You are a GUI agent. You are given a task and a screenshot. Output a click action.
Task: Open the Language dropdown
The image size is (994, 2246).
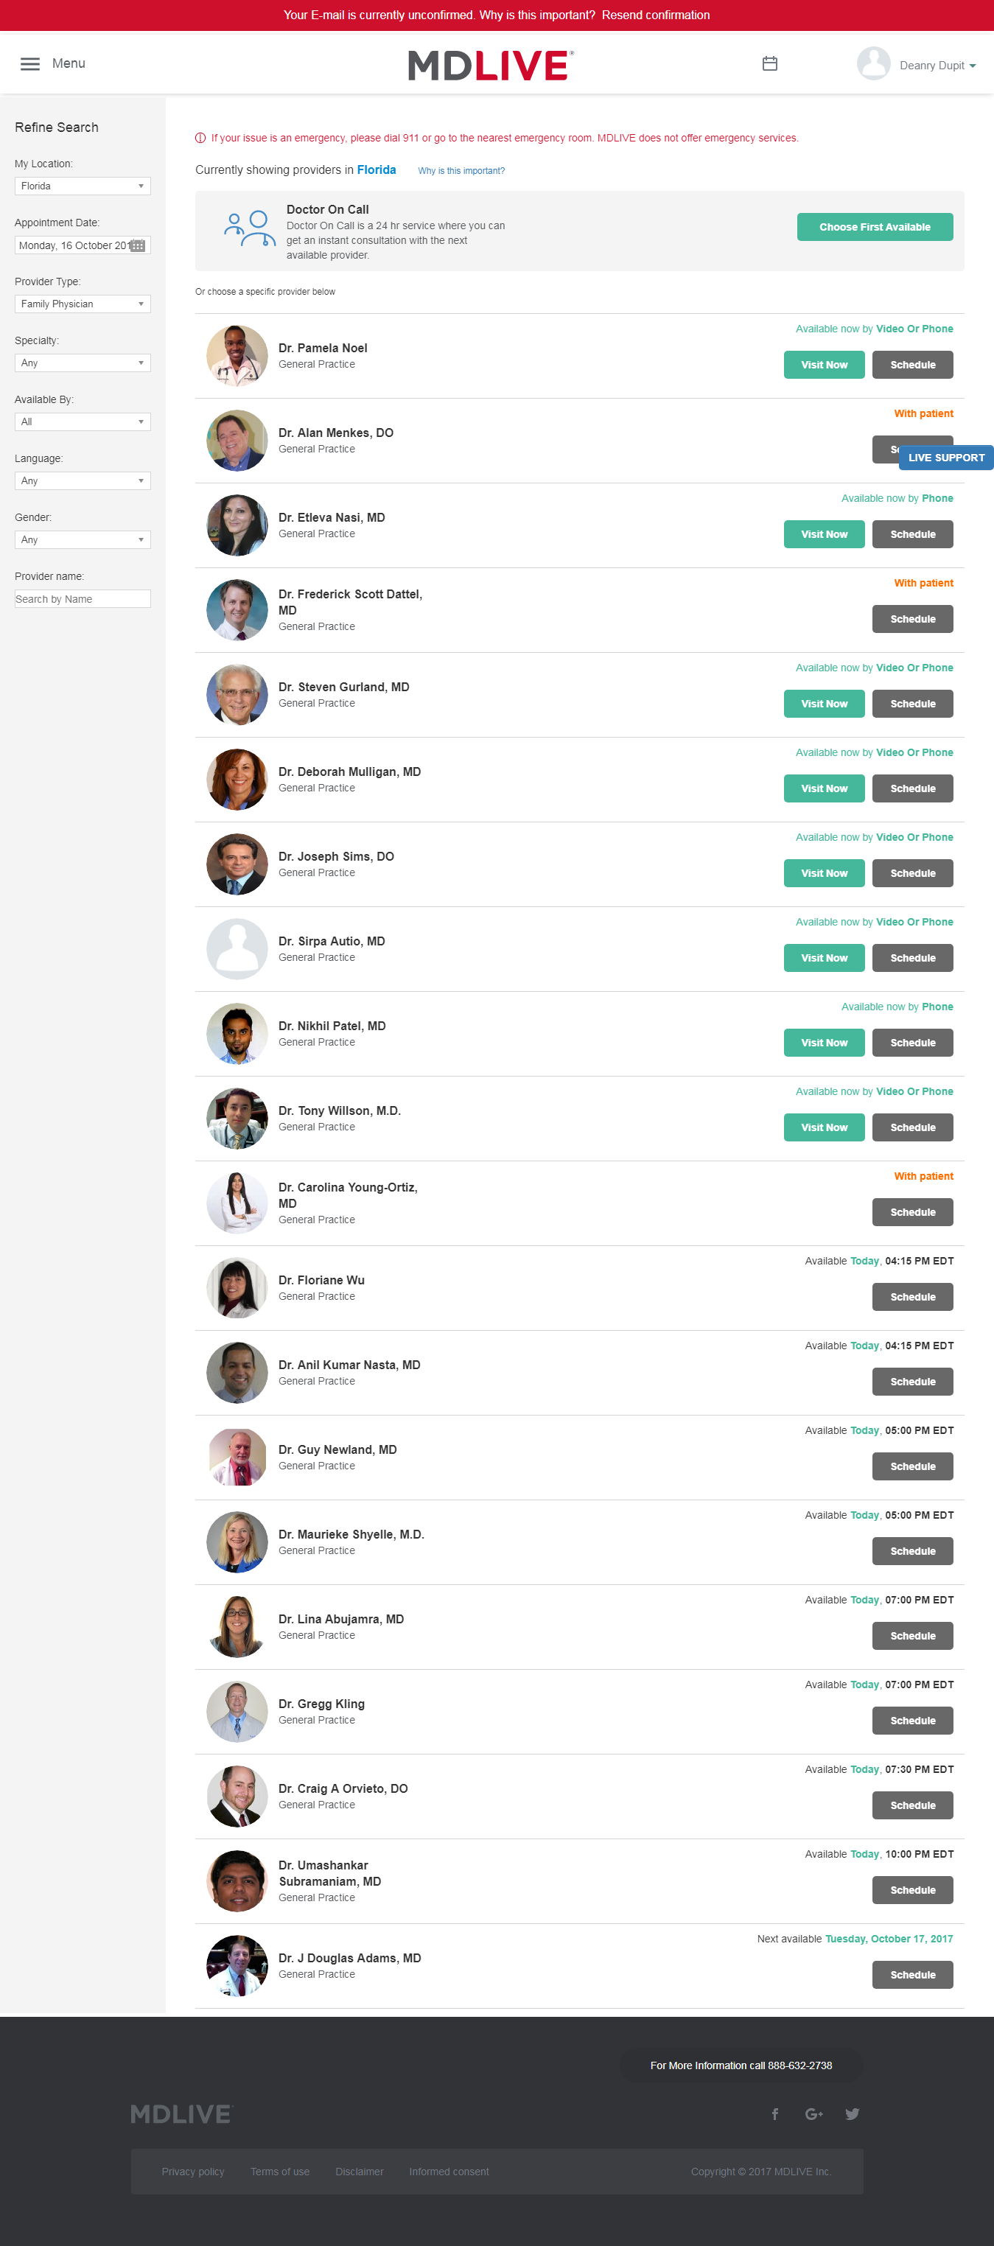[83, 480]
